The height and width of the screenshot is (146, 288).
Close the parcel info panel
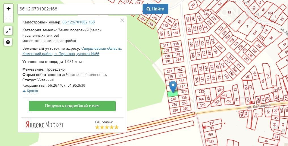coord(122,20)
